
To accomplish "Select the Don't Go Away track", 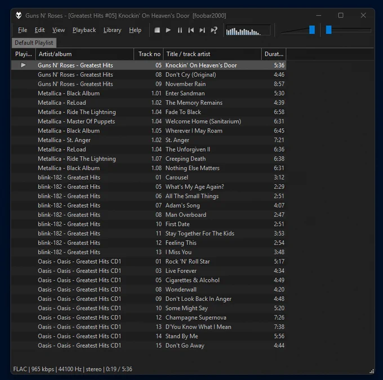I will [149, 346].
